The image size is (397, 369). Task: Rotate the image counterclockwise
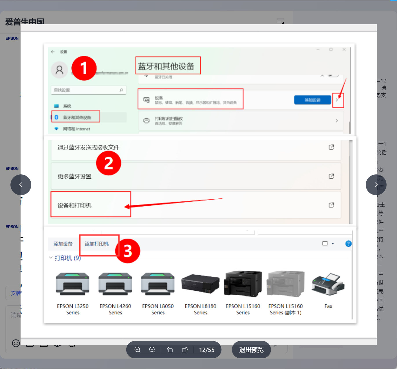coord(170,350)
